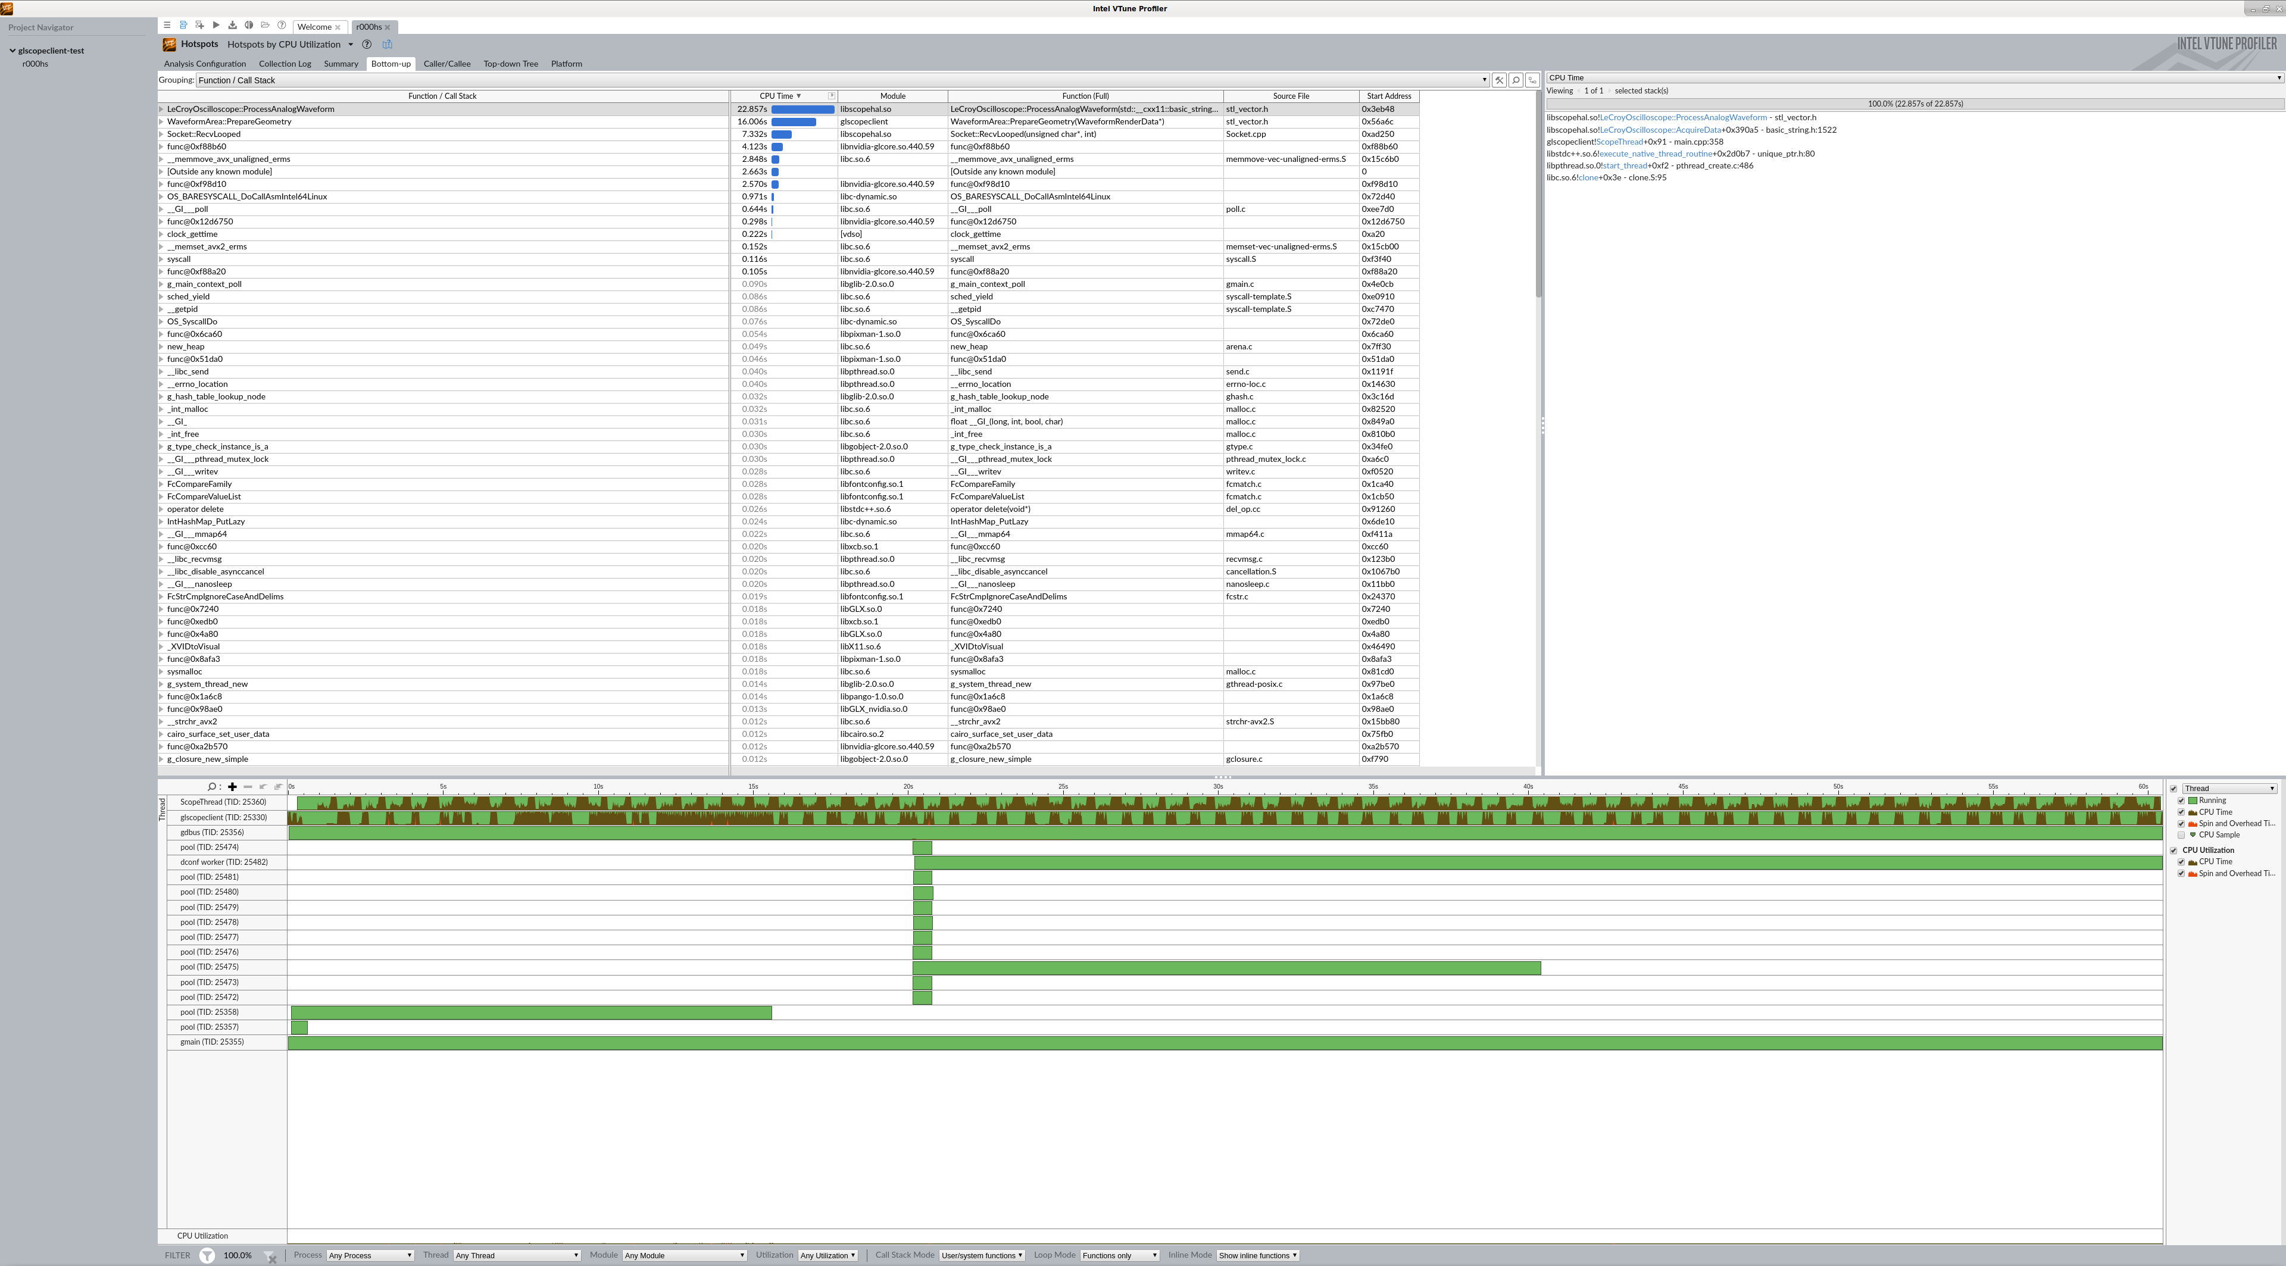Open the hamburger menu in the toolbar
Image resolution: width=2286 pixels, height=1266 pixels.
[167, 26]
